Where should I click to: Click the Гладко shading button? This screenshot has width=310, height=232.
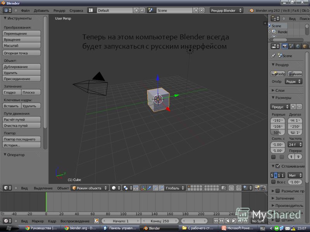click(x=12, y=92)
